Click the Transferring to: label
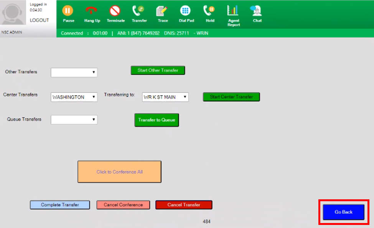The width and height of the screenshot is (374, 228). (119, 95)
